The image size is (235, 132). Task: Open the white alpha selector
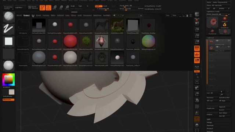click(8, 41)
